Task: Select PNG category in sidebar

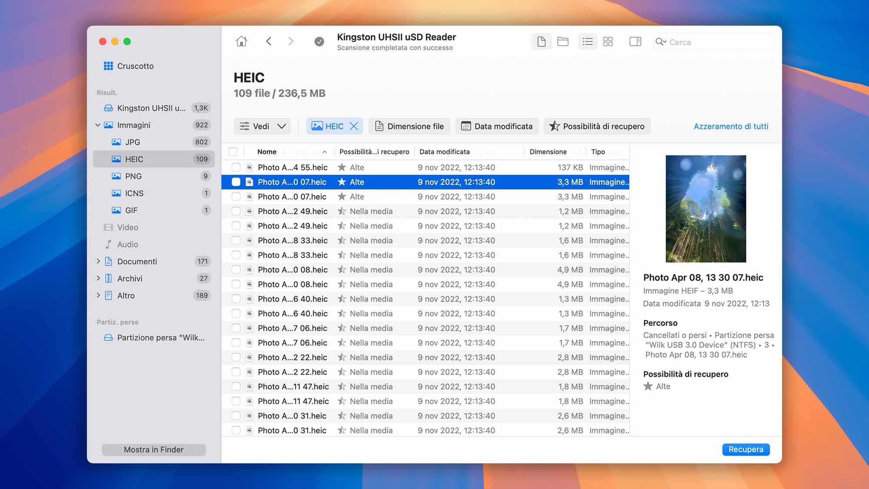Action: tap(154, 176)
